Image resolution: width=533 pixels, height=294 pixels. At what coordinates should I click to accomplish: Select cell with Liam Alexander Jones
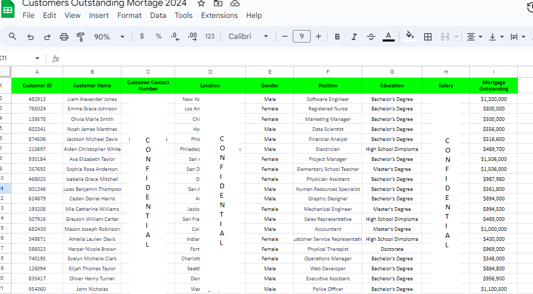coord(92,99)
